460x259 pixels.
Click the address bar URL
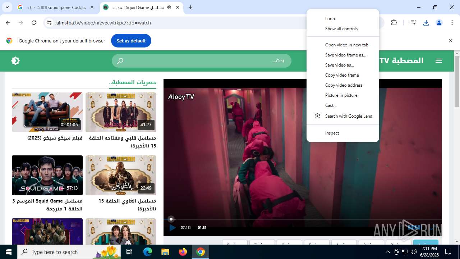pos(103,23)
